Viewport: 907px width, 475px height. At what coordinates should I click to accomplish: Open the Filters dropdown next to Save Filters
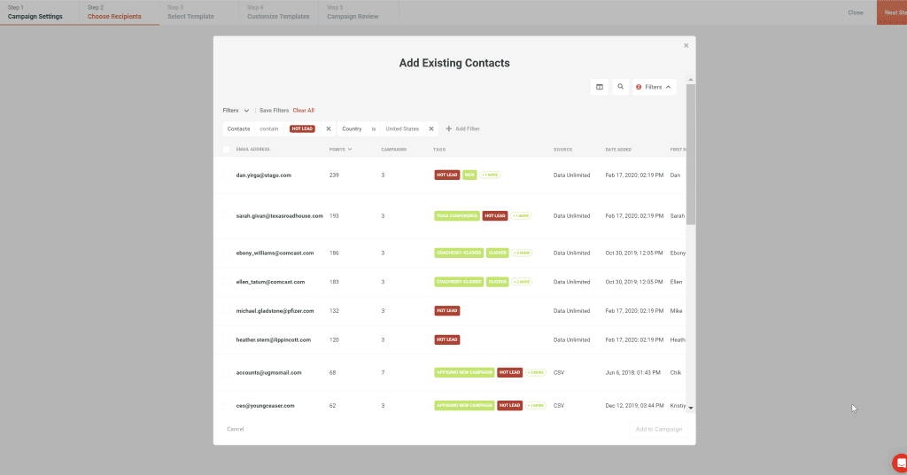(236, 111)
